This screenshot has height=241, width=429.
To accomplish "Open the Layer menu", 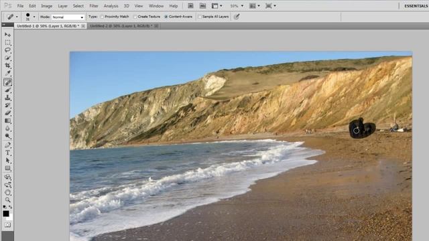I will click(x=62, y=6).
